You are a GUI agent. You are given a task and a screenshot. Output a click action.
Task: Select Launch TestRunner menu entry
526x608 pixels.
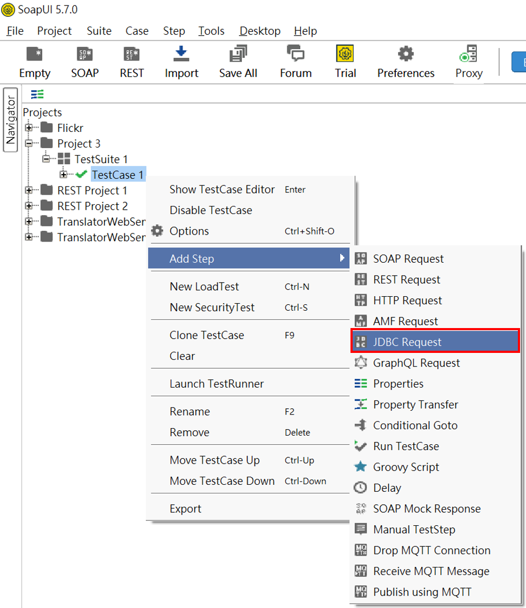[x=217, y=384]
